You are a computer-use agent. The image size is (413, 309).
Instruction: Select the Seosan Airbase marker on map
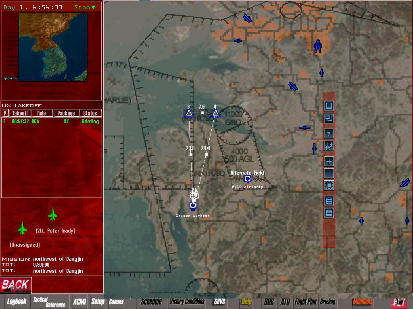pos(193,206)
